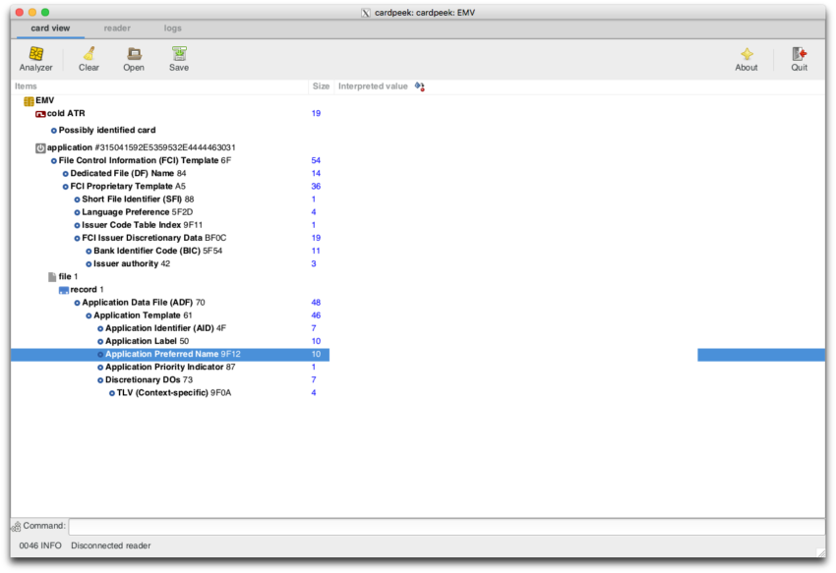836x573 pixels.
Task: Click the Items column header
Action: [x=159, y=86]
